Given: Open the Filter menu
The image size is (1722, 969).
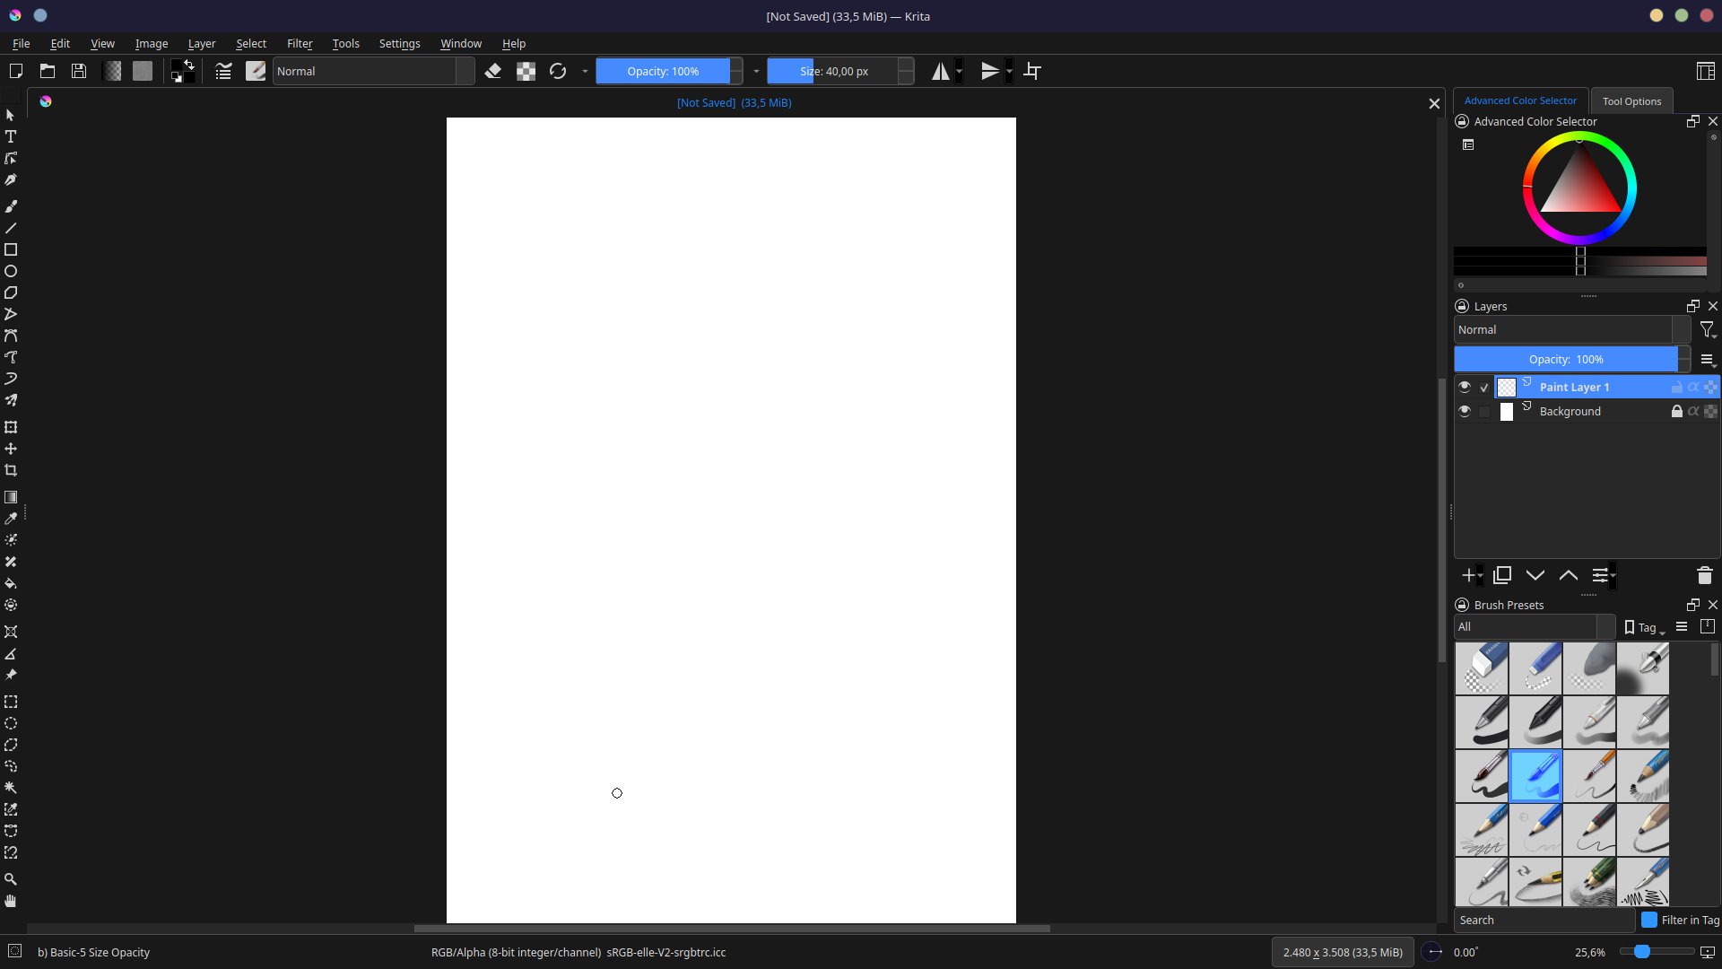Looking at the screenshot, I should 300,43.
